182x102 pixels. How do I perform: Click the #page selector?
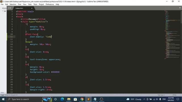point(29,42)
